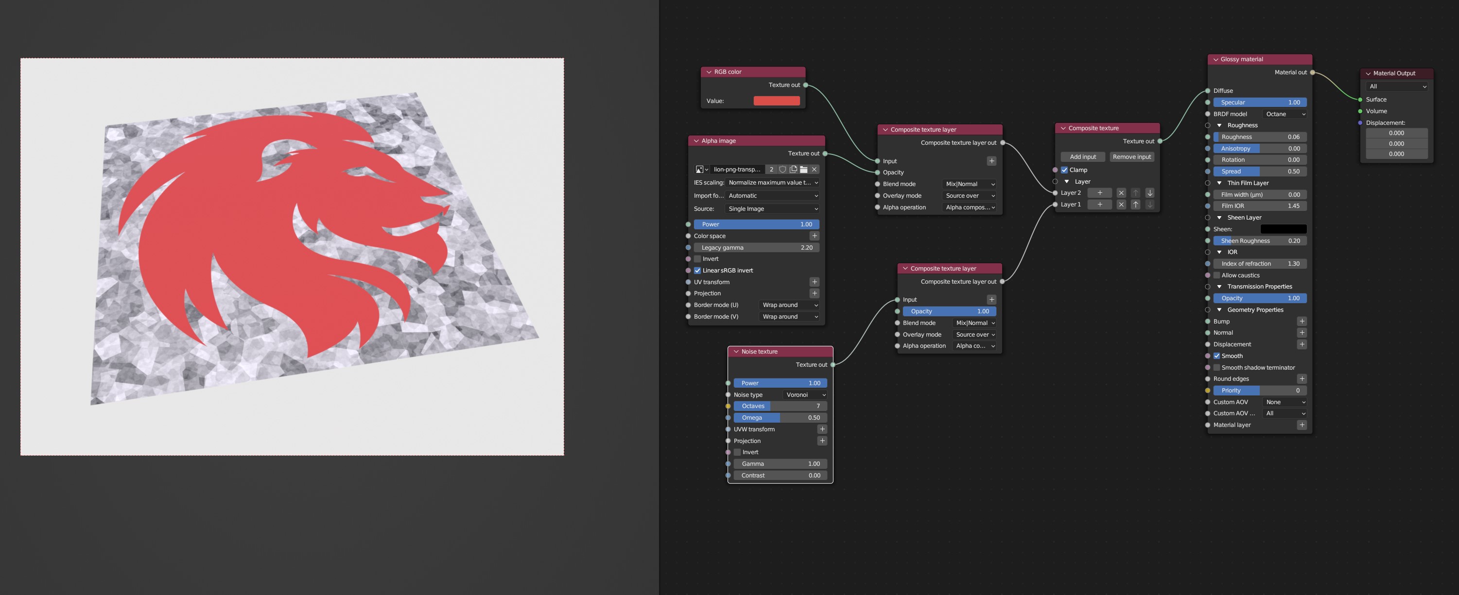Click the duplicate image icon in Alpha image
The height and width of the screenshot is (595, 1459).
793,170
